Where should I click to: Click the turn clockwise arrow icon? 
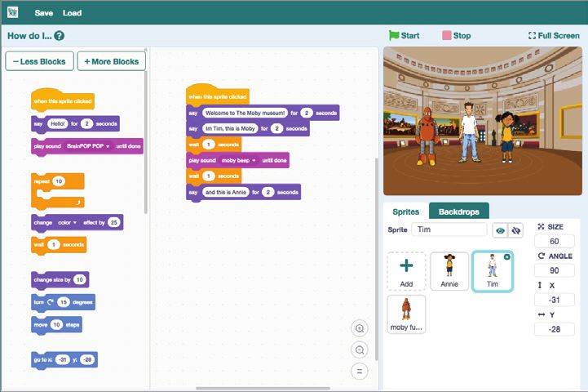[x=51, y=302]
